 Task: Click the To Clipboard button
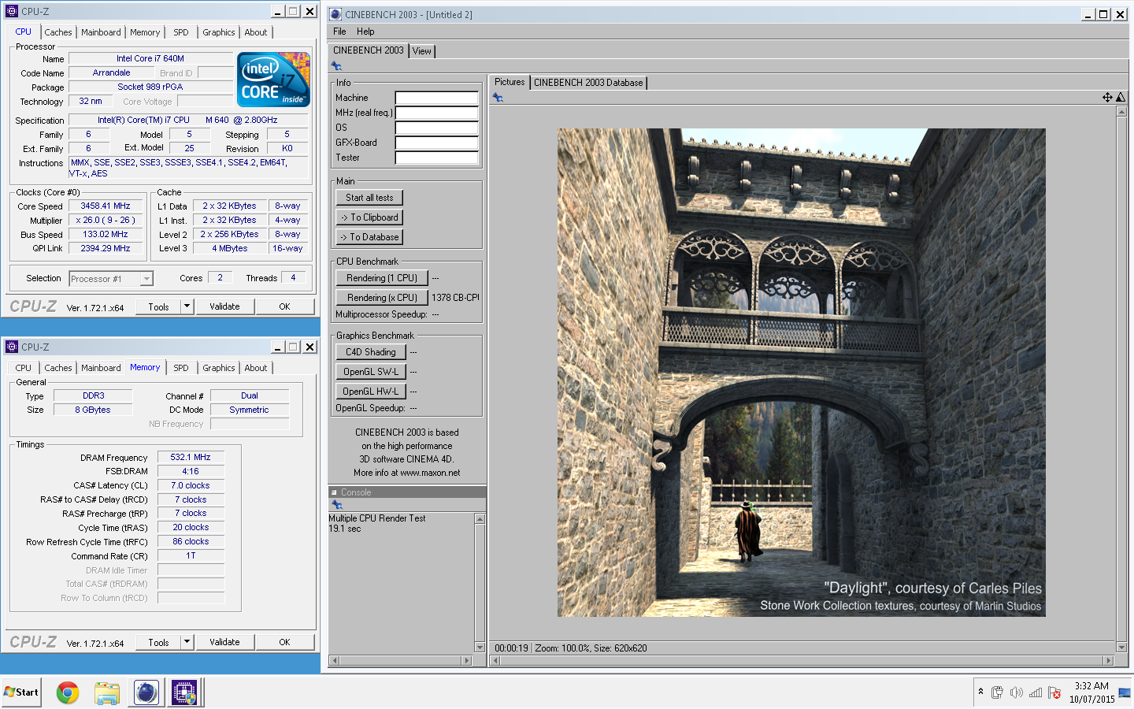point(369,217)
